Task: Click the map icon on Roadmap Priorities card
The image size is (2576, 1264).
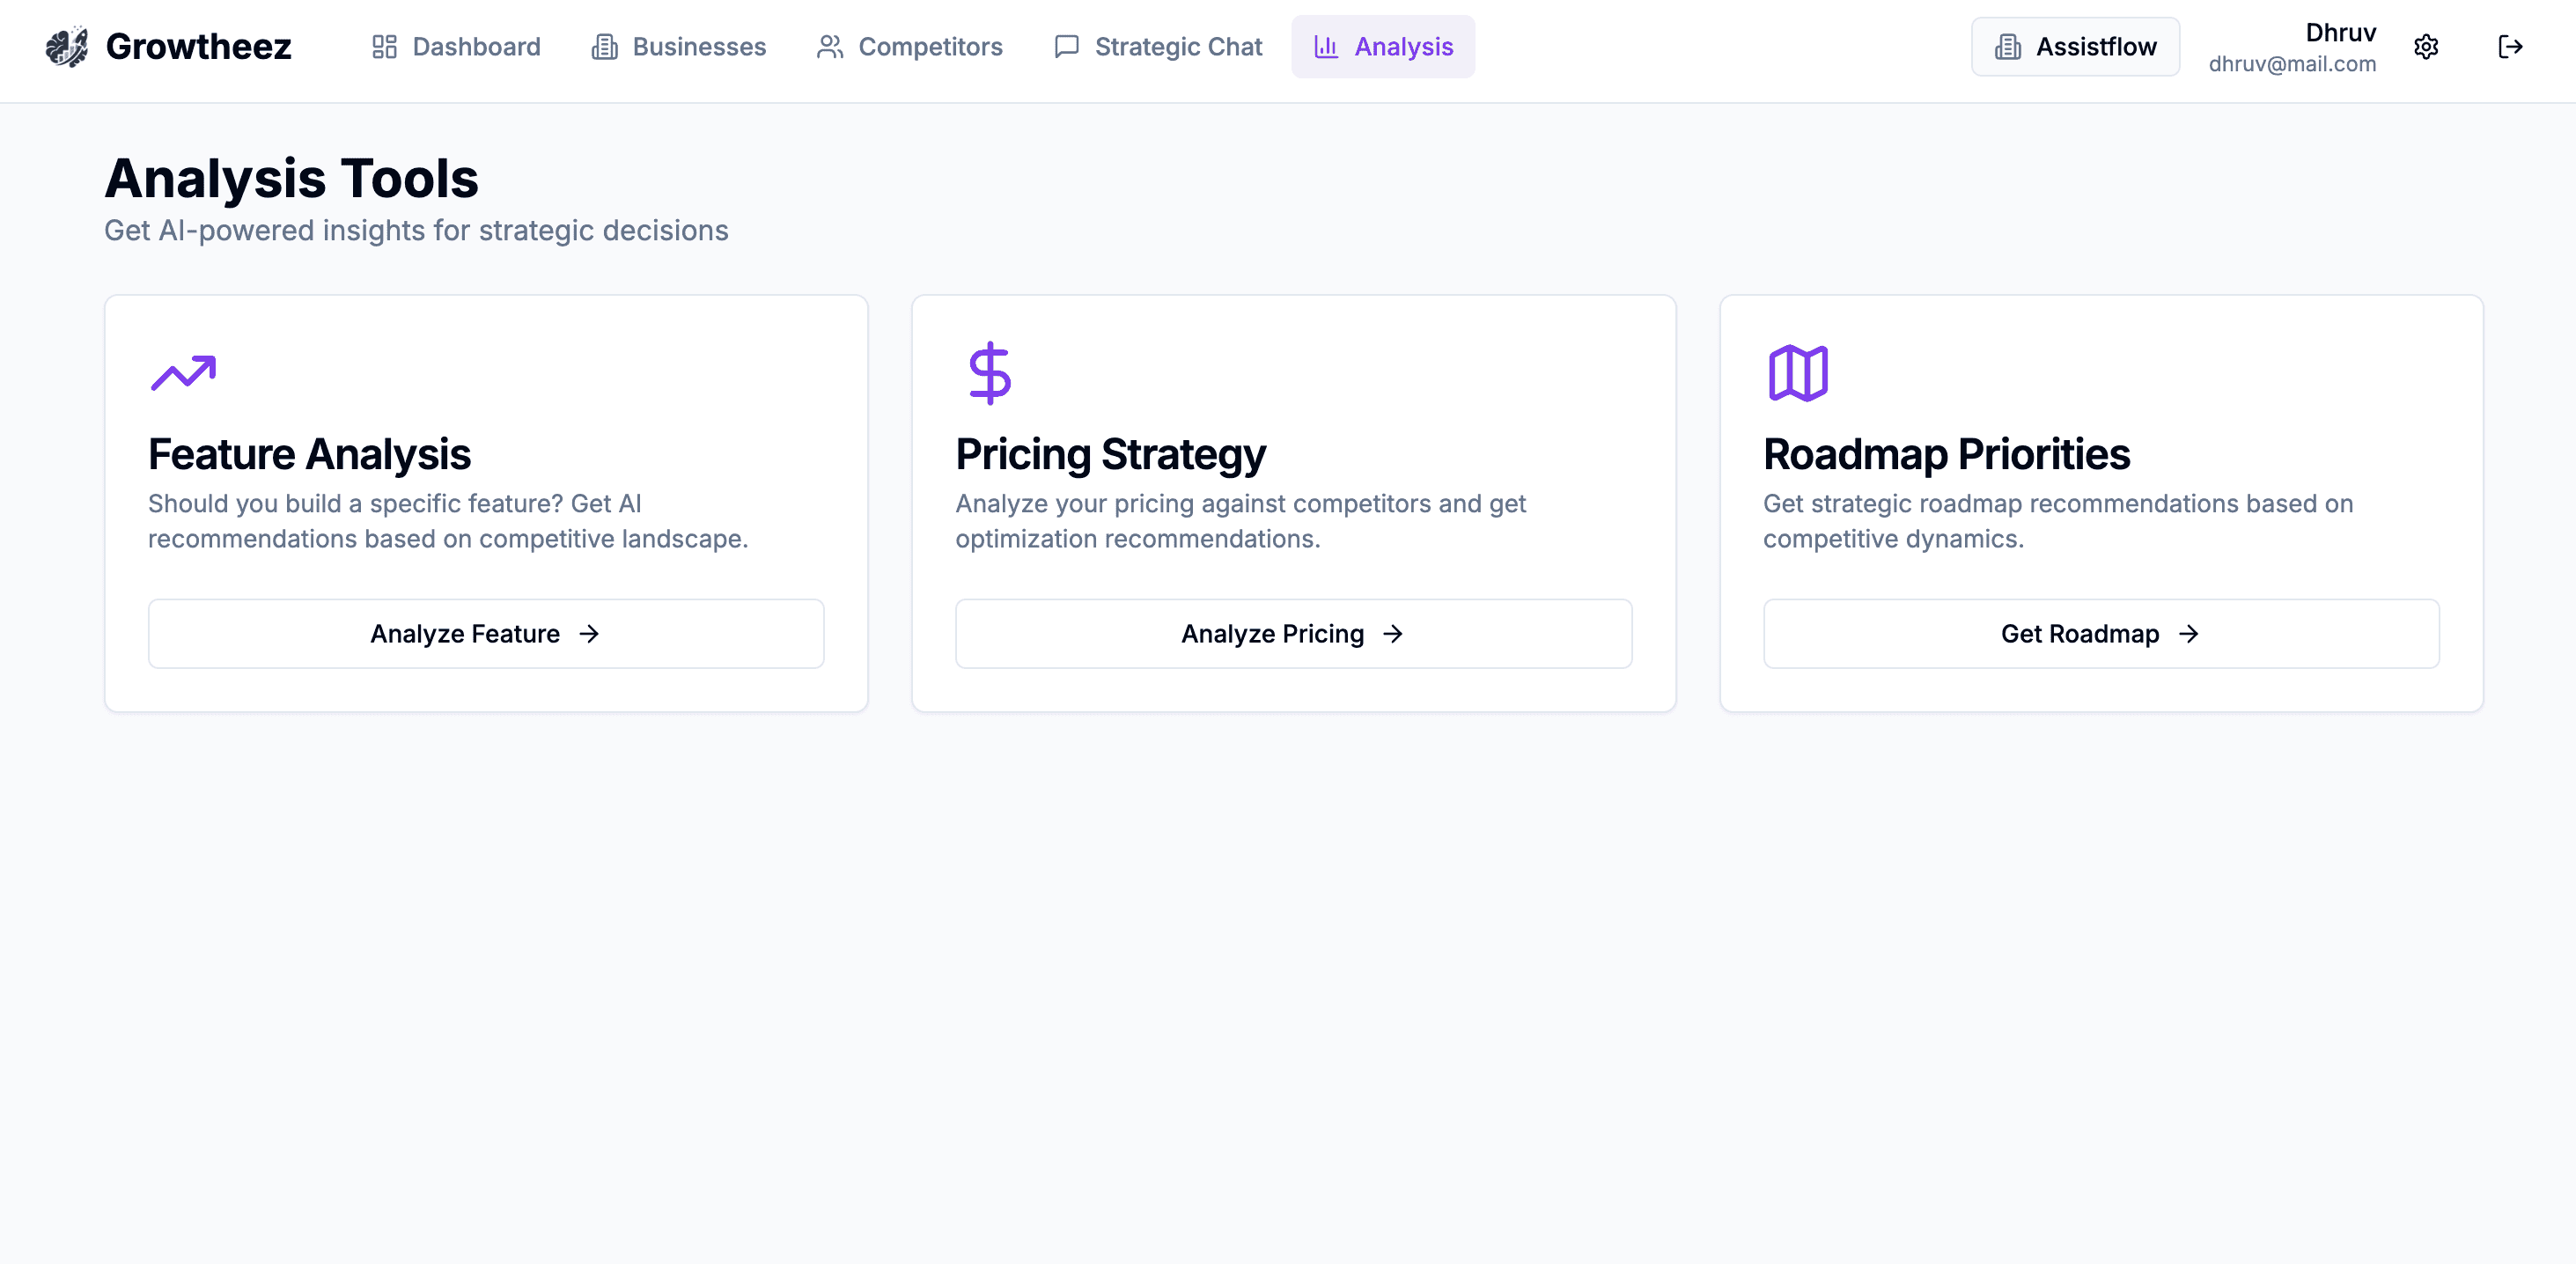Action: 1797,371
